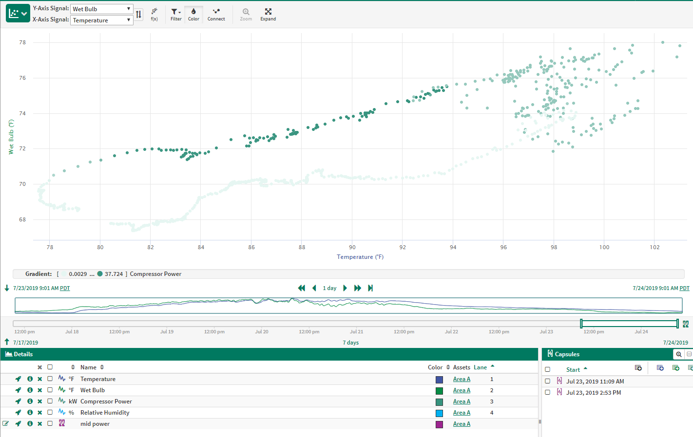Click the Compressor Power color swatch

point(439,402)
